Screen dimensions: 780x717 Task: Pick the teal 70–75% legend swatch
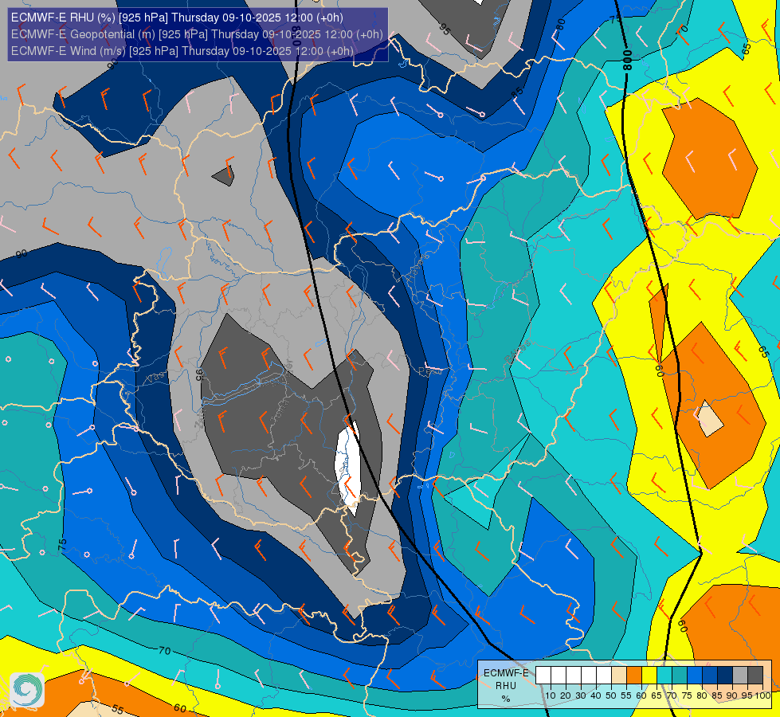point(680,676)
